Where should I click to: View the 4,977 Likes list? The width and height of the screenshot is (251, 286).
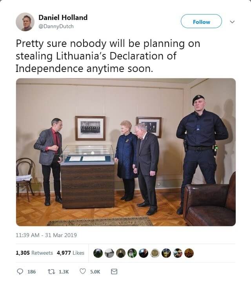pyautogui.click(x=71, y=253)
